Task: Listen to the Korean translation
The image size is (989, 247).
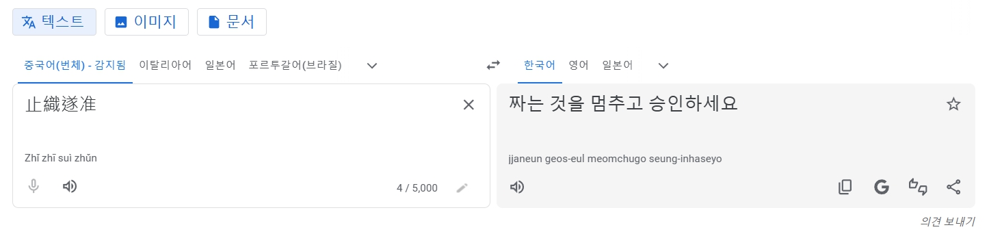Action: tap(517, 187)
